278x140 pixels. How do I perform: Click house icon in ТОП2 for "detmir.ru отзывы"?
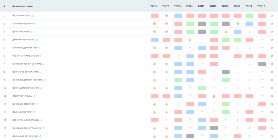click(x=166, y=16)
